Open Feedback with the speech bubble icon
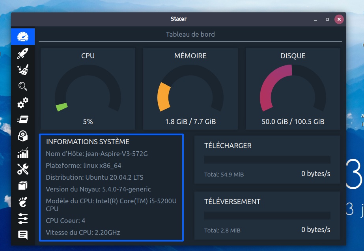364x251 pixels. point(23,235)
